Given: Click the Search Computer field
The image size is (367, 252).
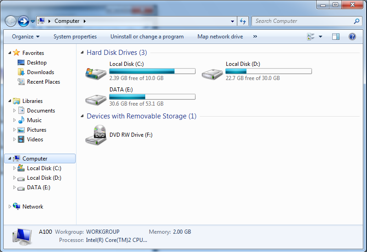Looking at the screenshot, I should (x=307, y=21).
